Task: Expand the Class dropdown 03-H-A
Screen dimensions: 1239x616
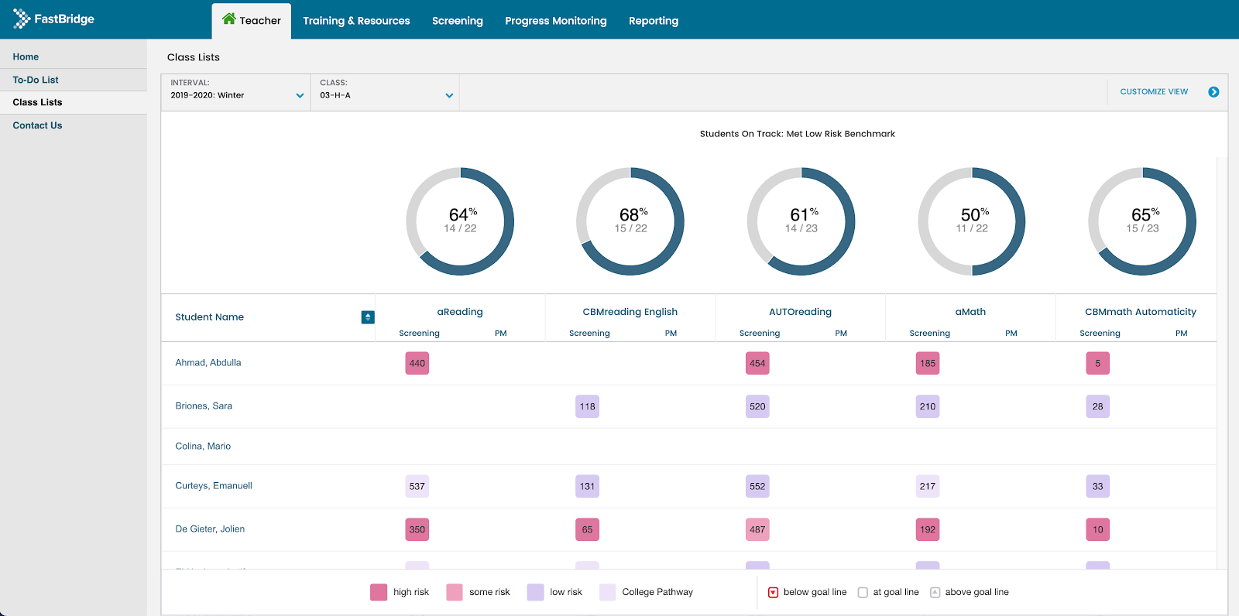Action: pos(385,92)
